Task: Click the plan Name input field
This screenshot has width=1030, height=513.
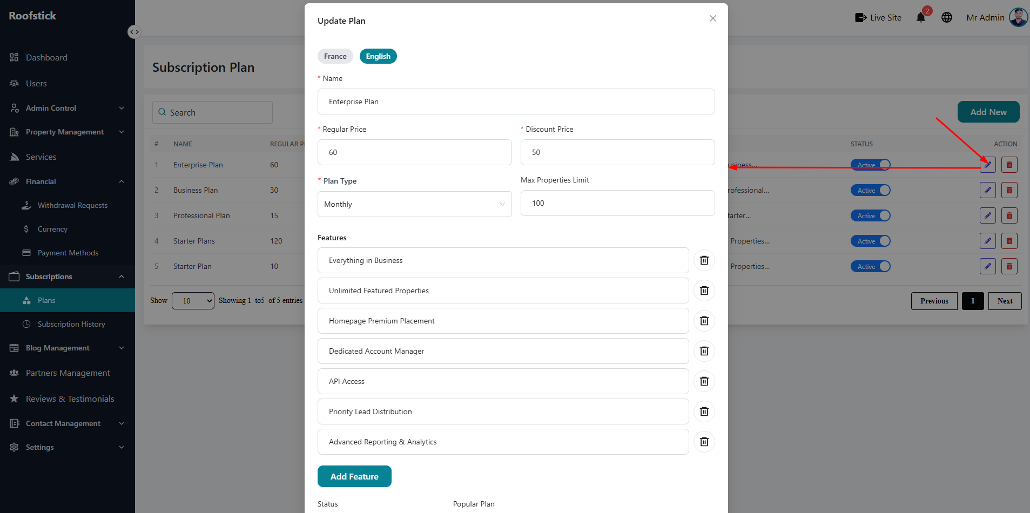Action: pos(516,102)
